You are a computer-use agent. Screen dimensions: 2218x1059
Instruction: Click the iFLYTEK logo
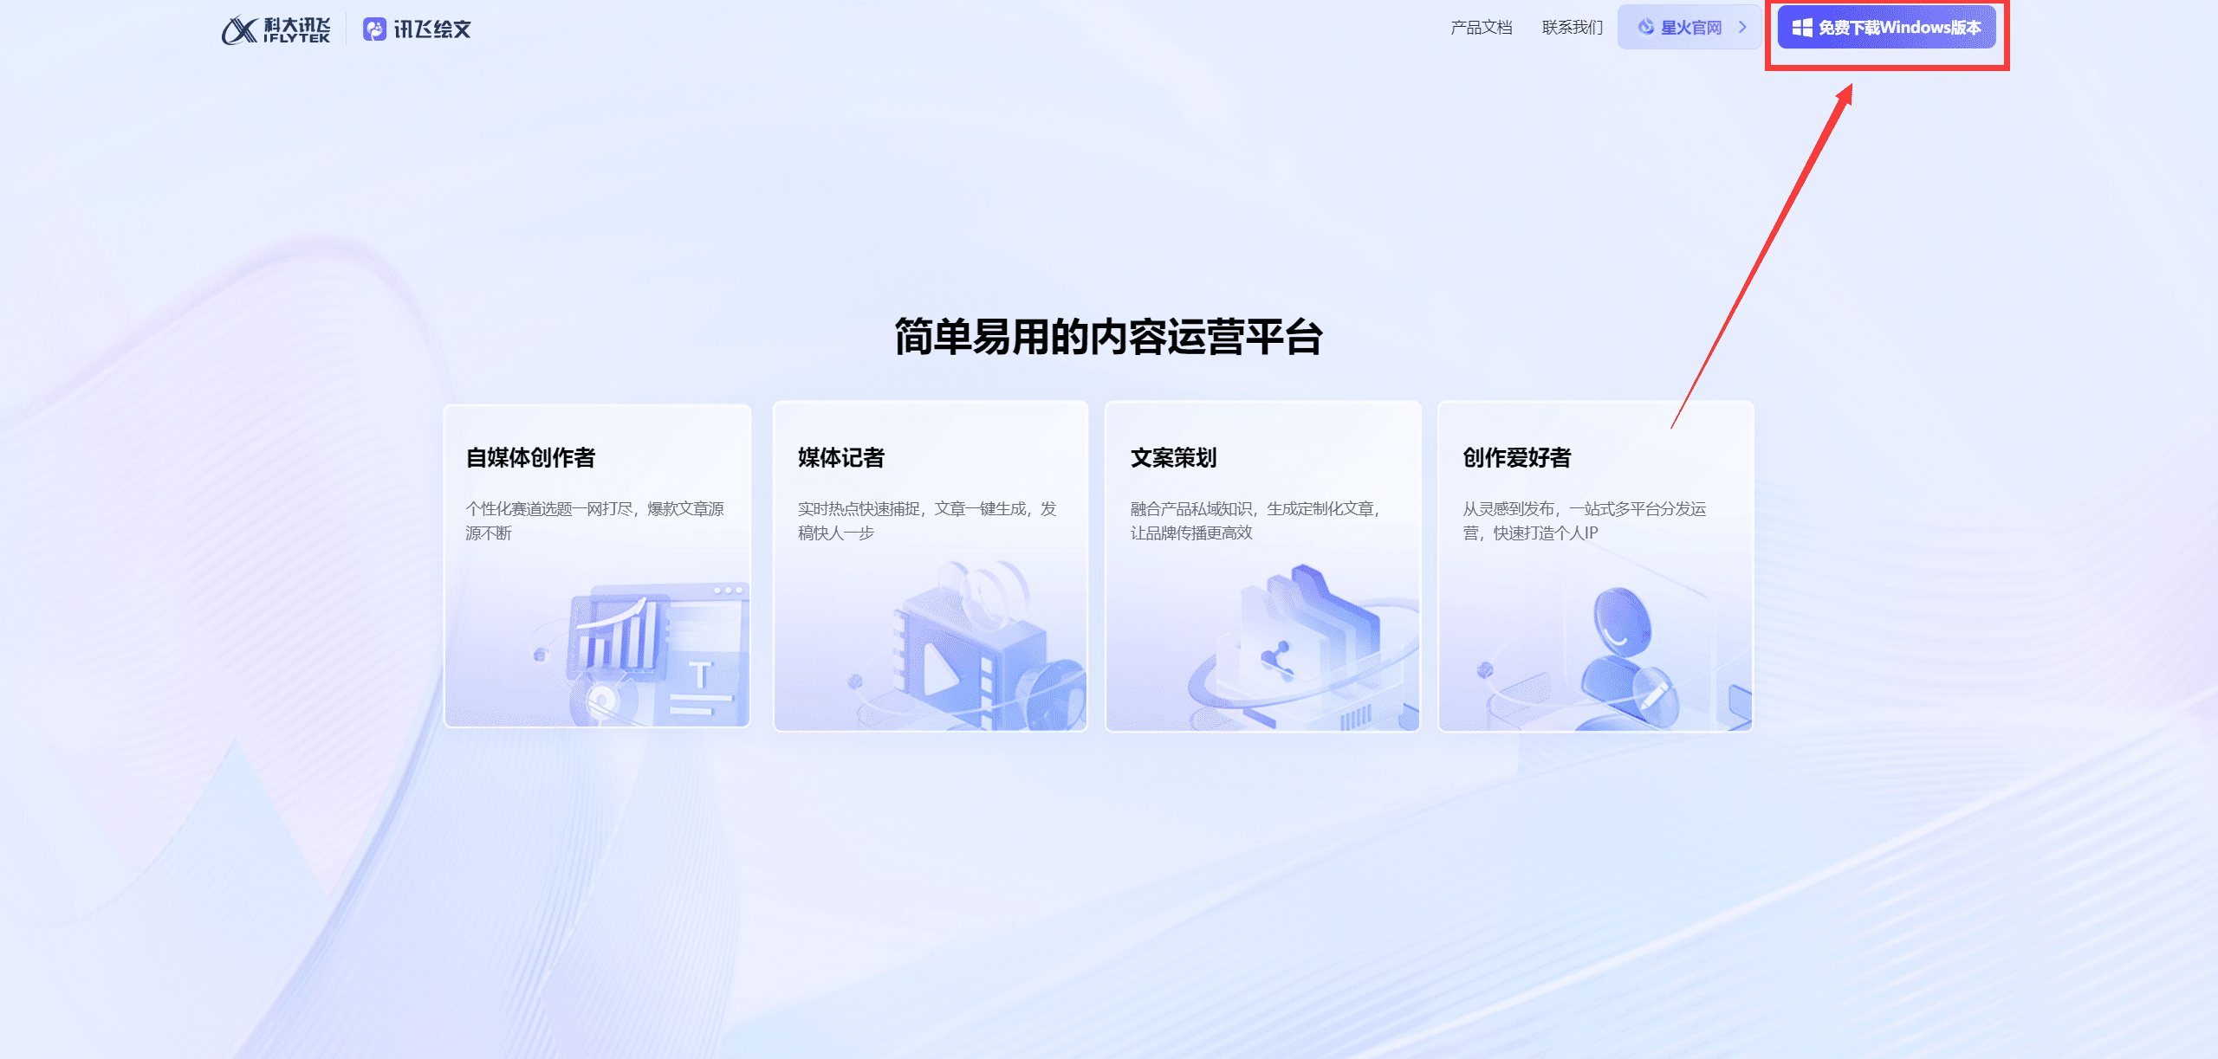point(276,29)
